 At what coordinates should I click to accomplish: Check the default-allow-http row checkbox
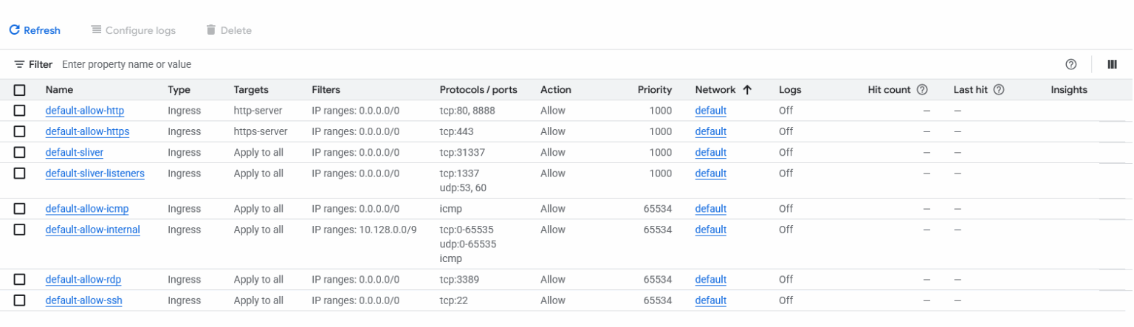pos(20,111)
